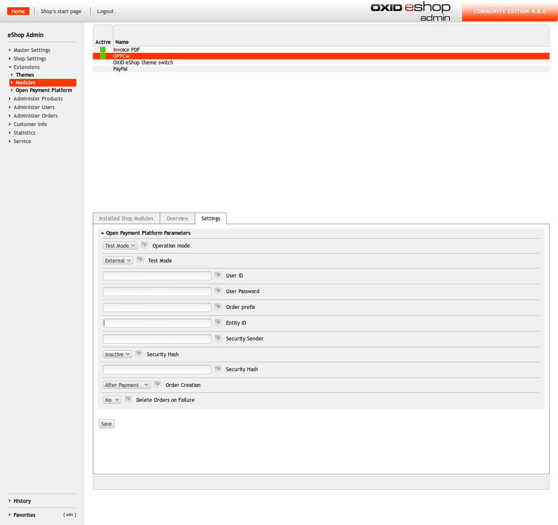This screenshot has width=558, height=525.
Task: Select the Settings tab
Action: (210, 219)
